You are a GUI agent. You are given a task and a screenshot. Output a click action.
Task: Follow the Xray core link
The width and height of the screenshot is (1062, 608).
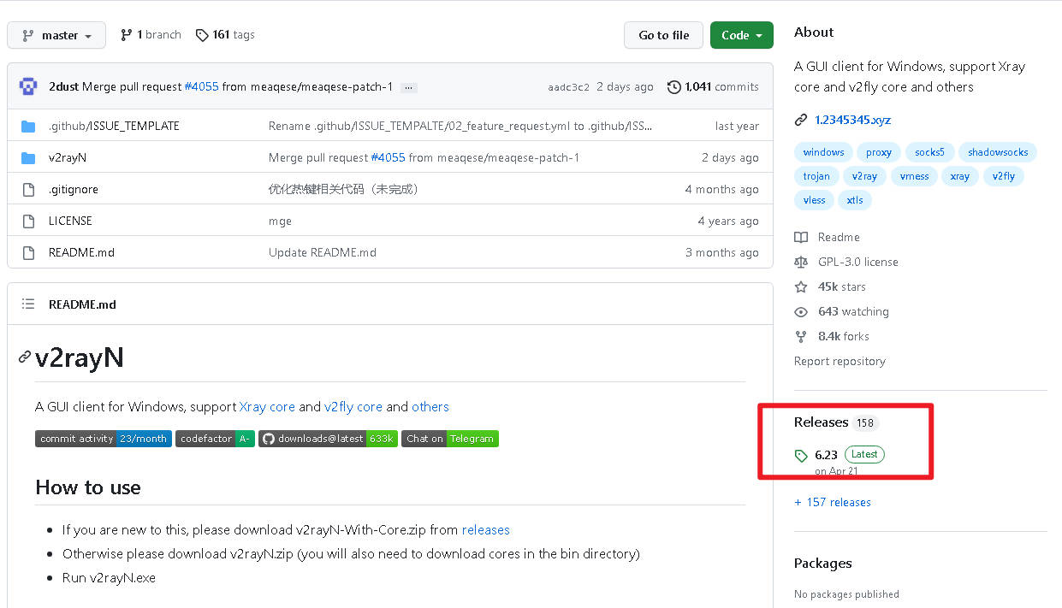pyautogui.click(x=267, y=407)
